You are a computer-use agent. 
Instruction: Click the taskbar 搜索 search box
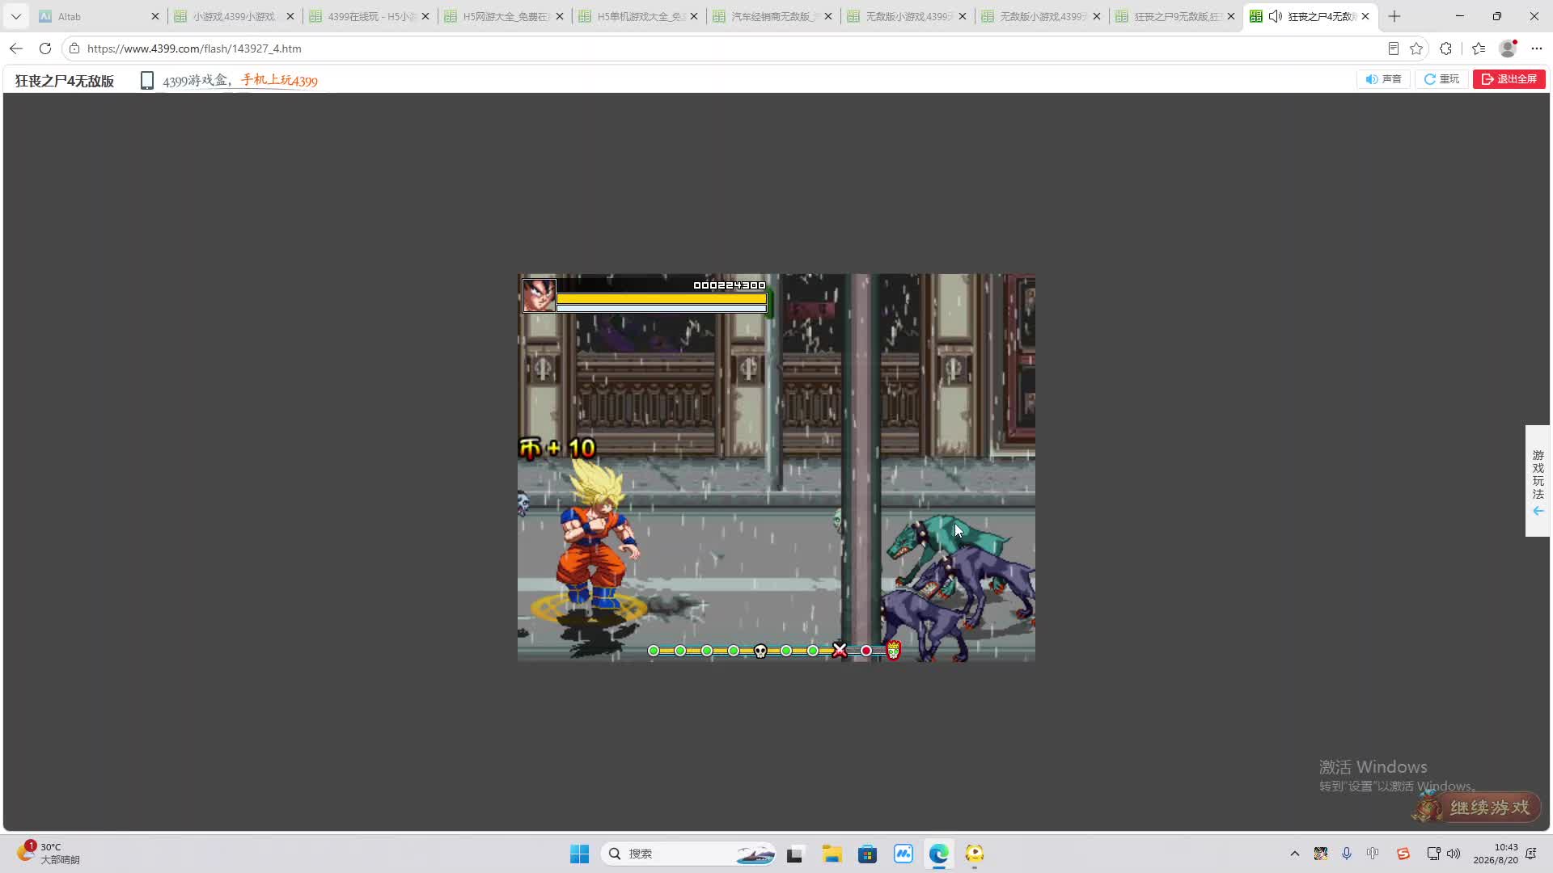point(688,854)
